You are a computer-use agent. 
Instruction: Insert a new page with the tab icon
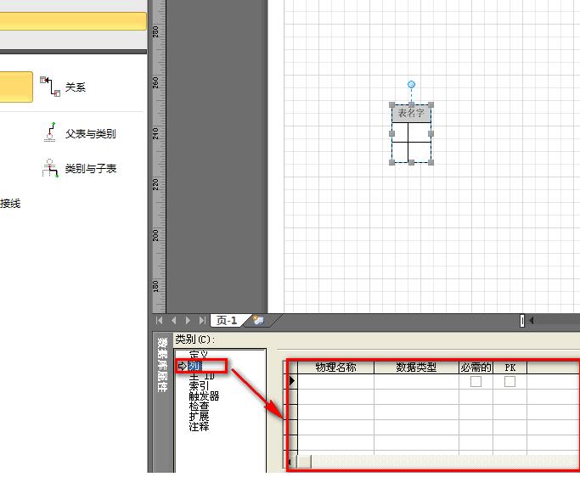pyautogui.click(x=258, y=320)
